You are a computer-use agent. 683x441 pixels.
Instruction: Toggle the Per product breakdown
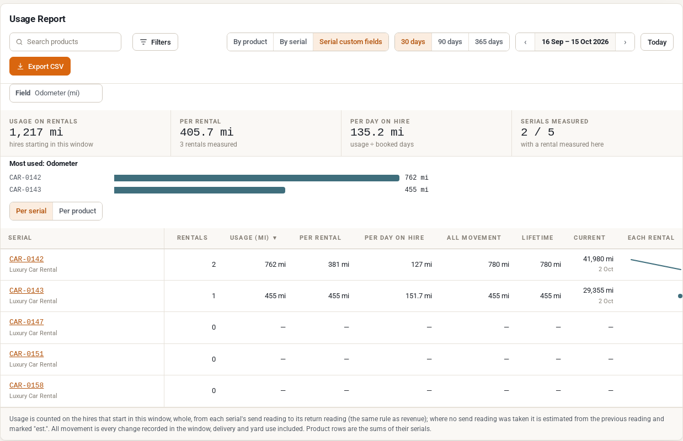[x=77, y=211]
